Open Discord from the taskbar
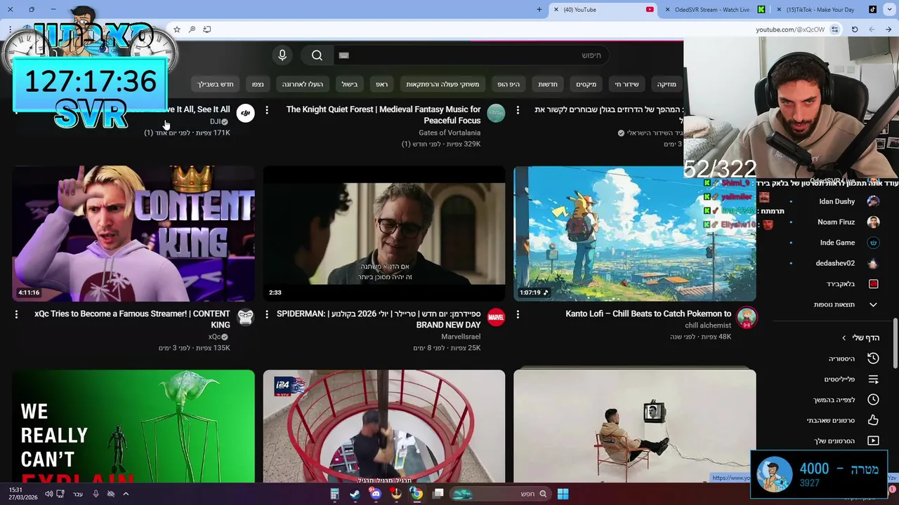 click(376, 494)
